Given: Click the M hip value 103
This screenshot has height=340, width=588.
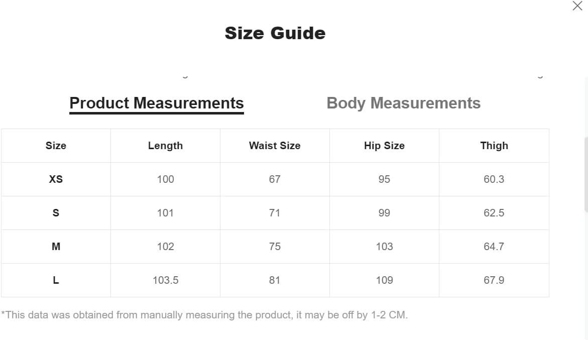Looking at the screenshot, I should 384,247.
